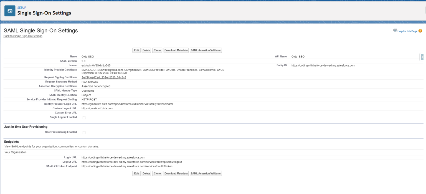Collapse the right sidebar with the arrow tab
426x194 pixels.
click(x=422, y=57)
